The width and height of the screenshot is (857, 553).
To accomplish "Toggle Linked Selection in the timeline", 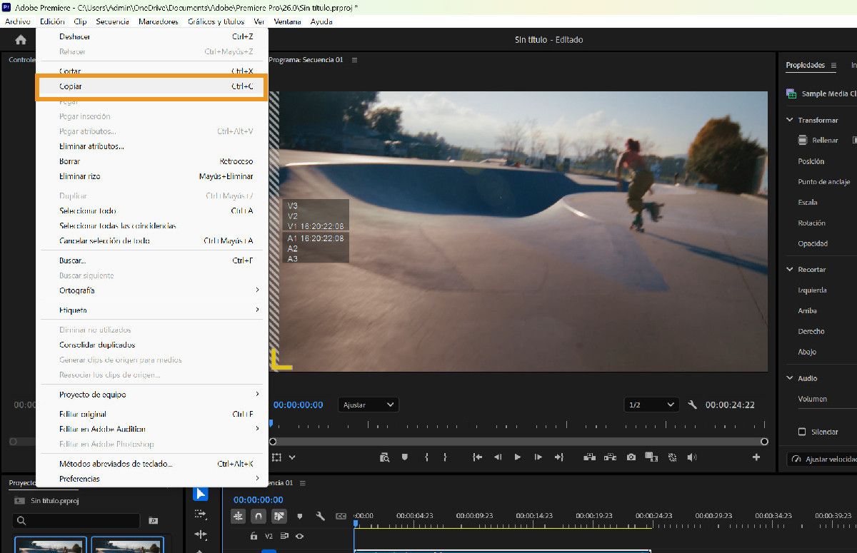I will coord(279,516).
